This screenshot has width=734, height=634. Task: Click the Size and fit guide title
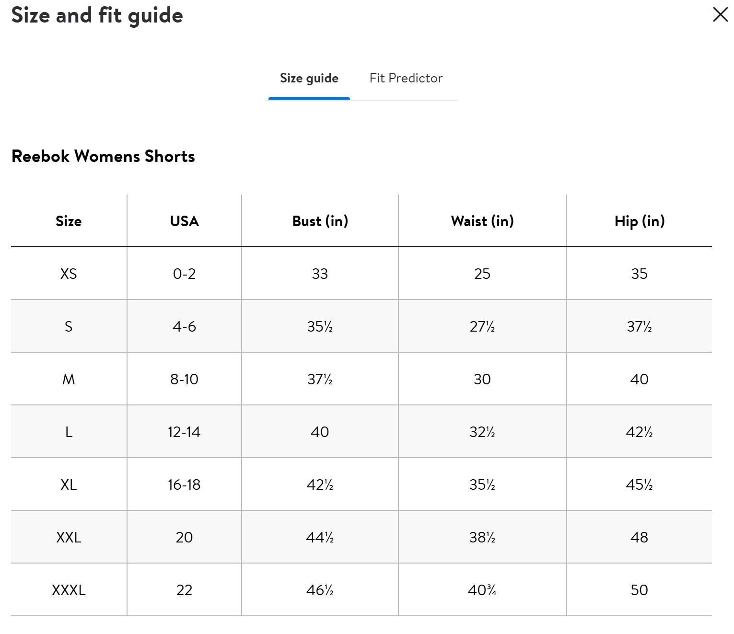click(97, 15)
